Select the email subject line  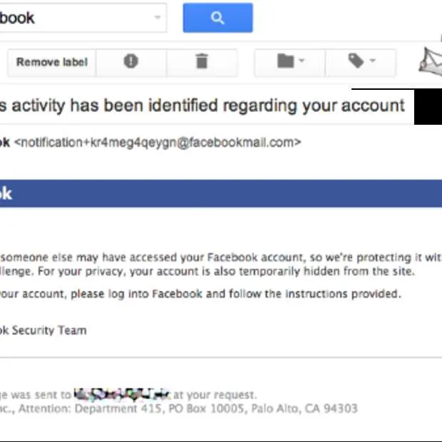203,106
